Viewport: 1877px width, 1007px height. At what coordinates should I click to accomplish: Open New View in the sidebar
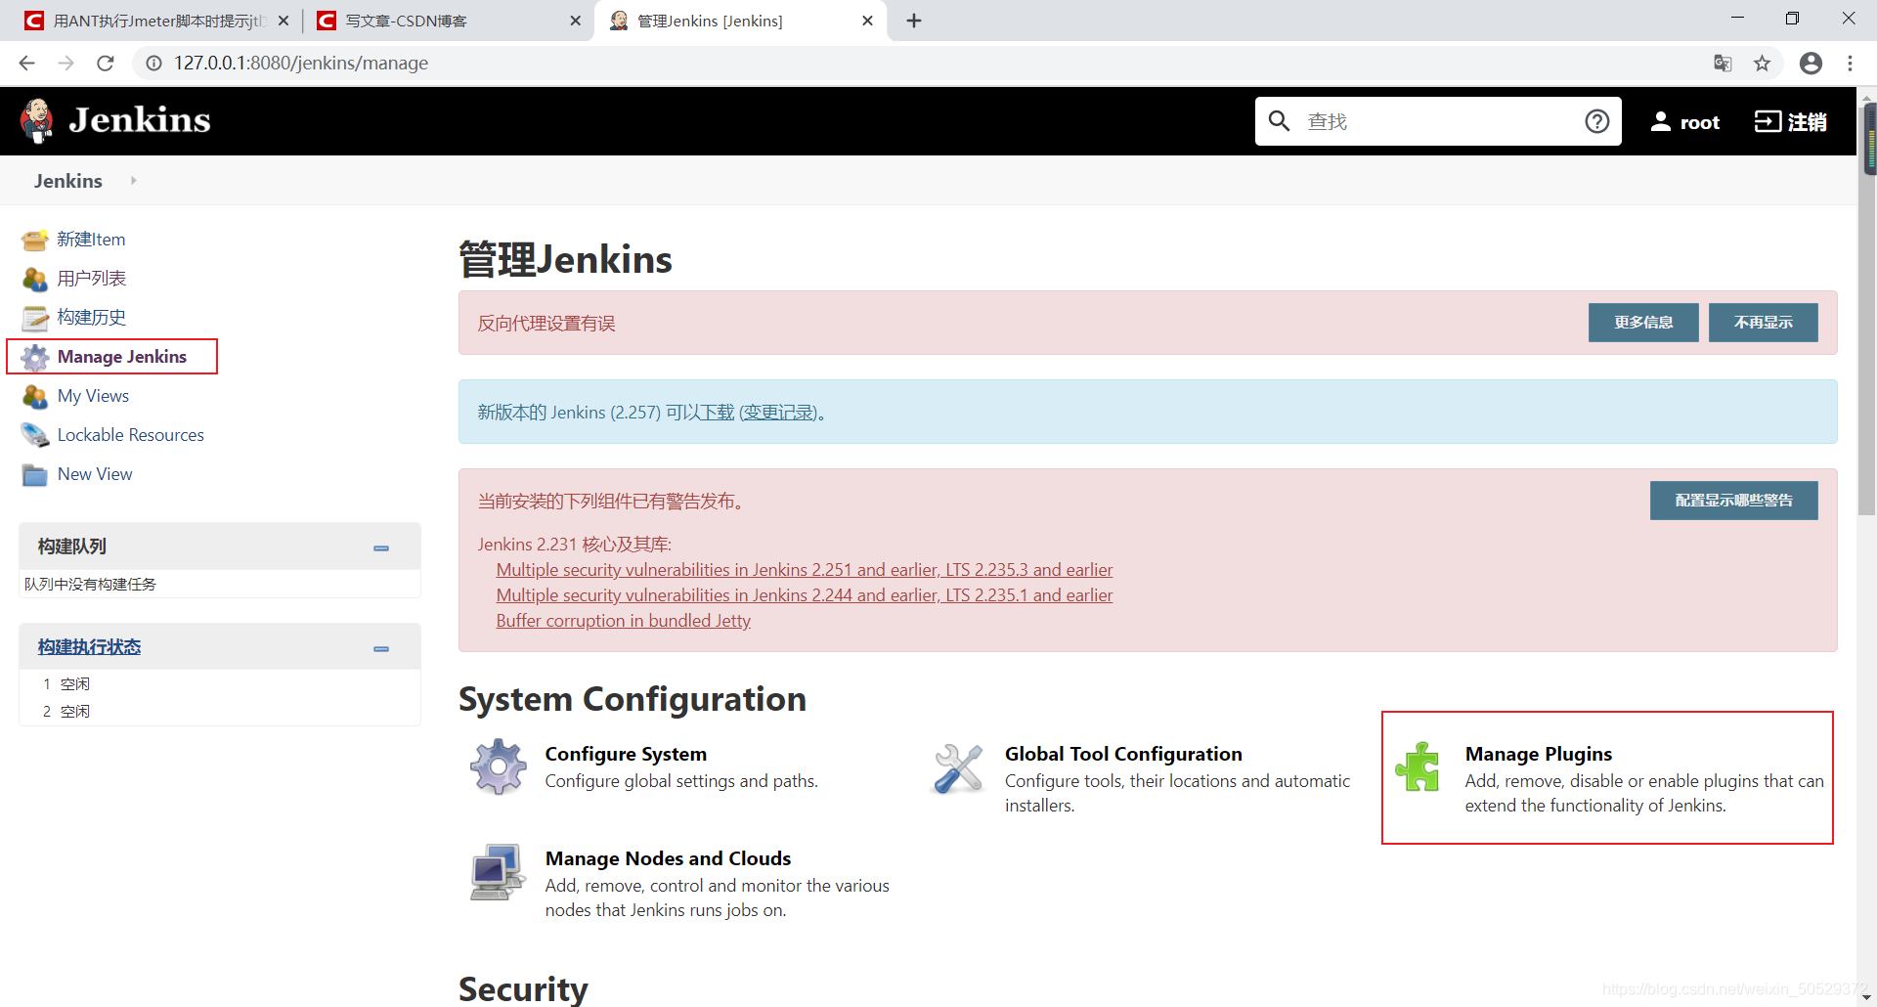[95, 474]
